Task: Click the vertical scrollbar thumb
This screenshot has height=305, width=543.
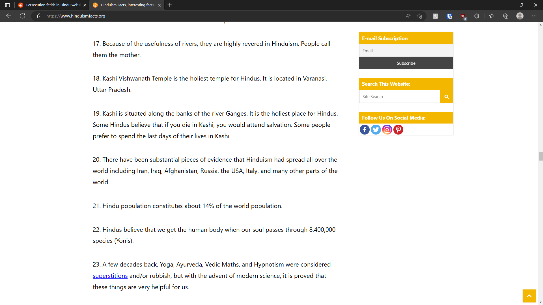Action: coord(540,156)
